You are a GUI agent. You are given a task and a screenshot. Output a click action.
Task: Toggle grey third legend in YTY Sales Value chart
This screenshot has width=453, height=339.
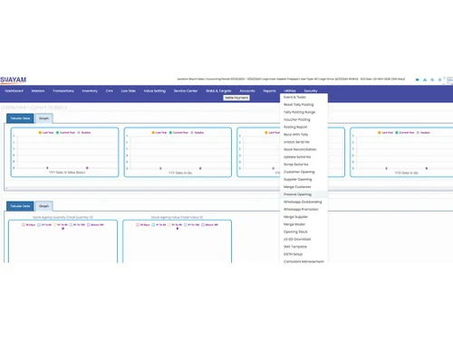[x=84, y=133]
